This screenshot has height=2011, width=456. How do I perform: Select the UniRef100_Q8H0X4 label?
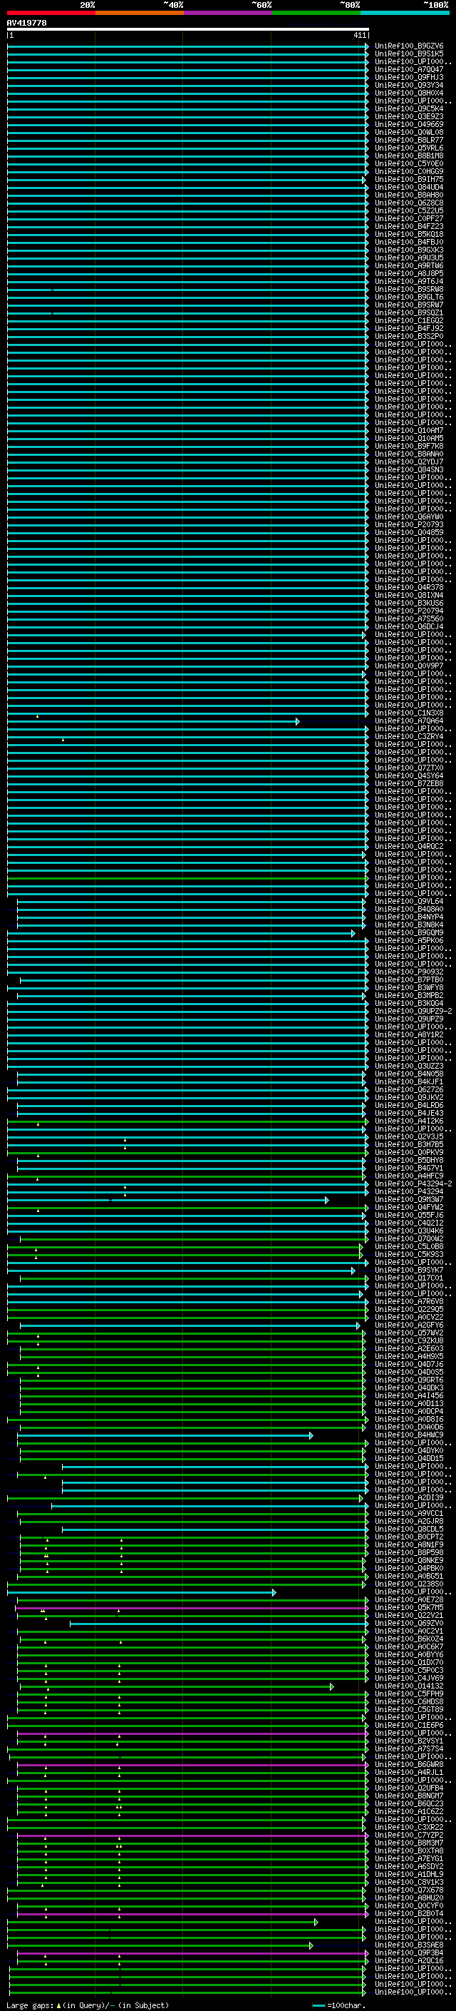coord(409,93)
